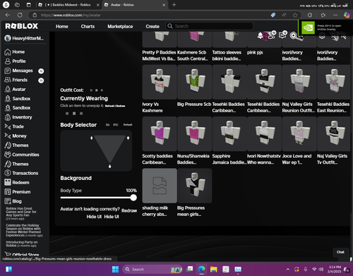Read 'Roblox Has Great Games and Gear' blog post

(x=21, y=213)
